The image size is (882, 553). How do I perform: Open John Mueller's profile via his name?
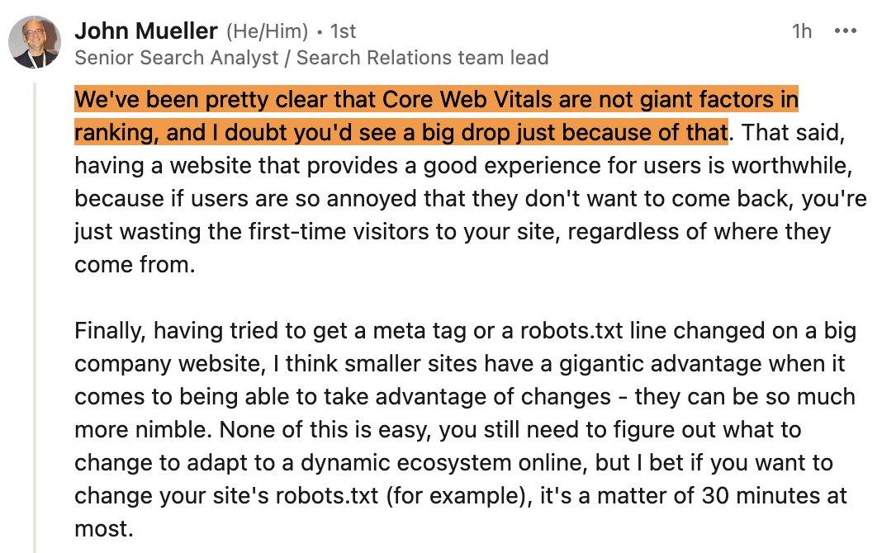point(145,31)
